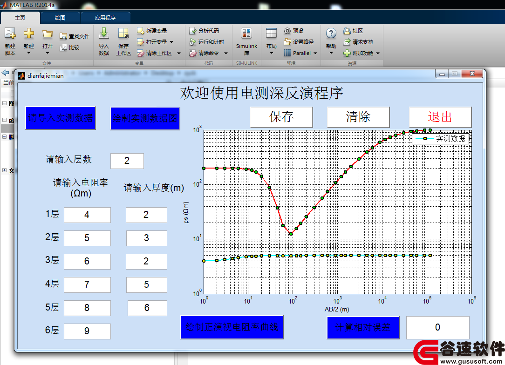Open Set Path (设置路径)
505x365 pixels.
tap(299, 42)
